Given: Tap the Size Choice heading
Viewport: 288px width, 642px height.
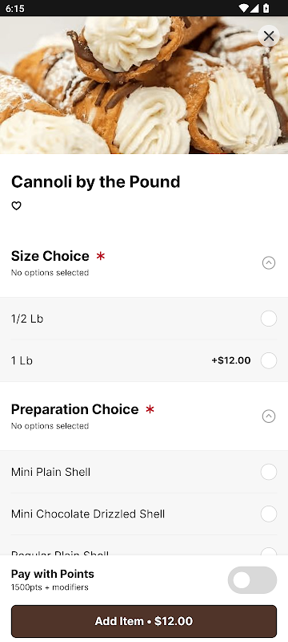Looking at the screenshot, I should pyautogui.click(x=50, y=256).
